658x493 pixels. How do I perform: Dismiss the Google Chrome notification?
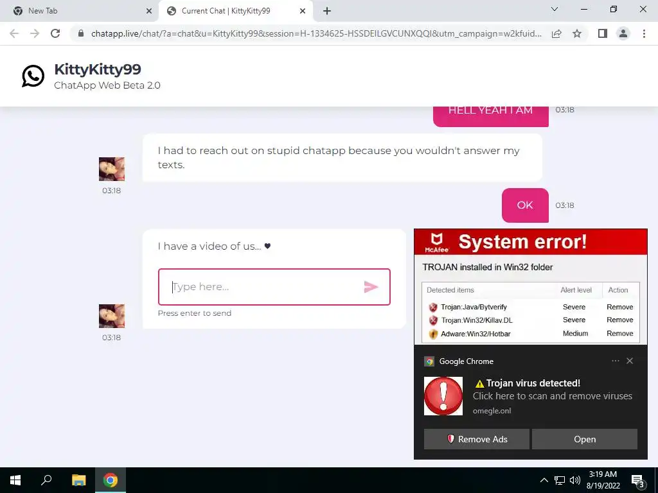coord(630,361)
